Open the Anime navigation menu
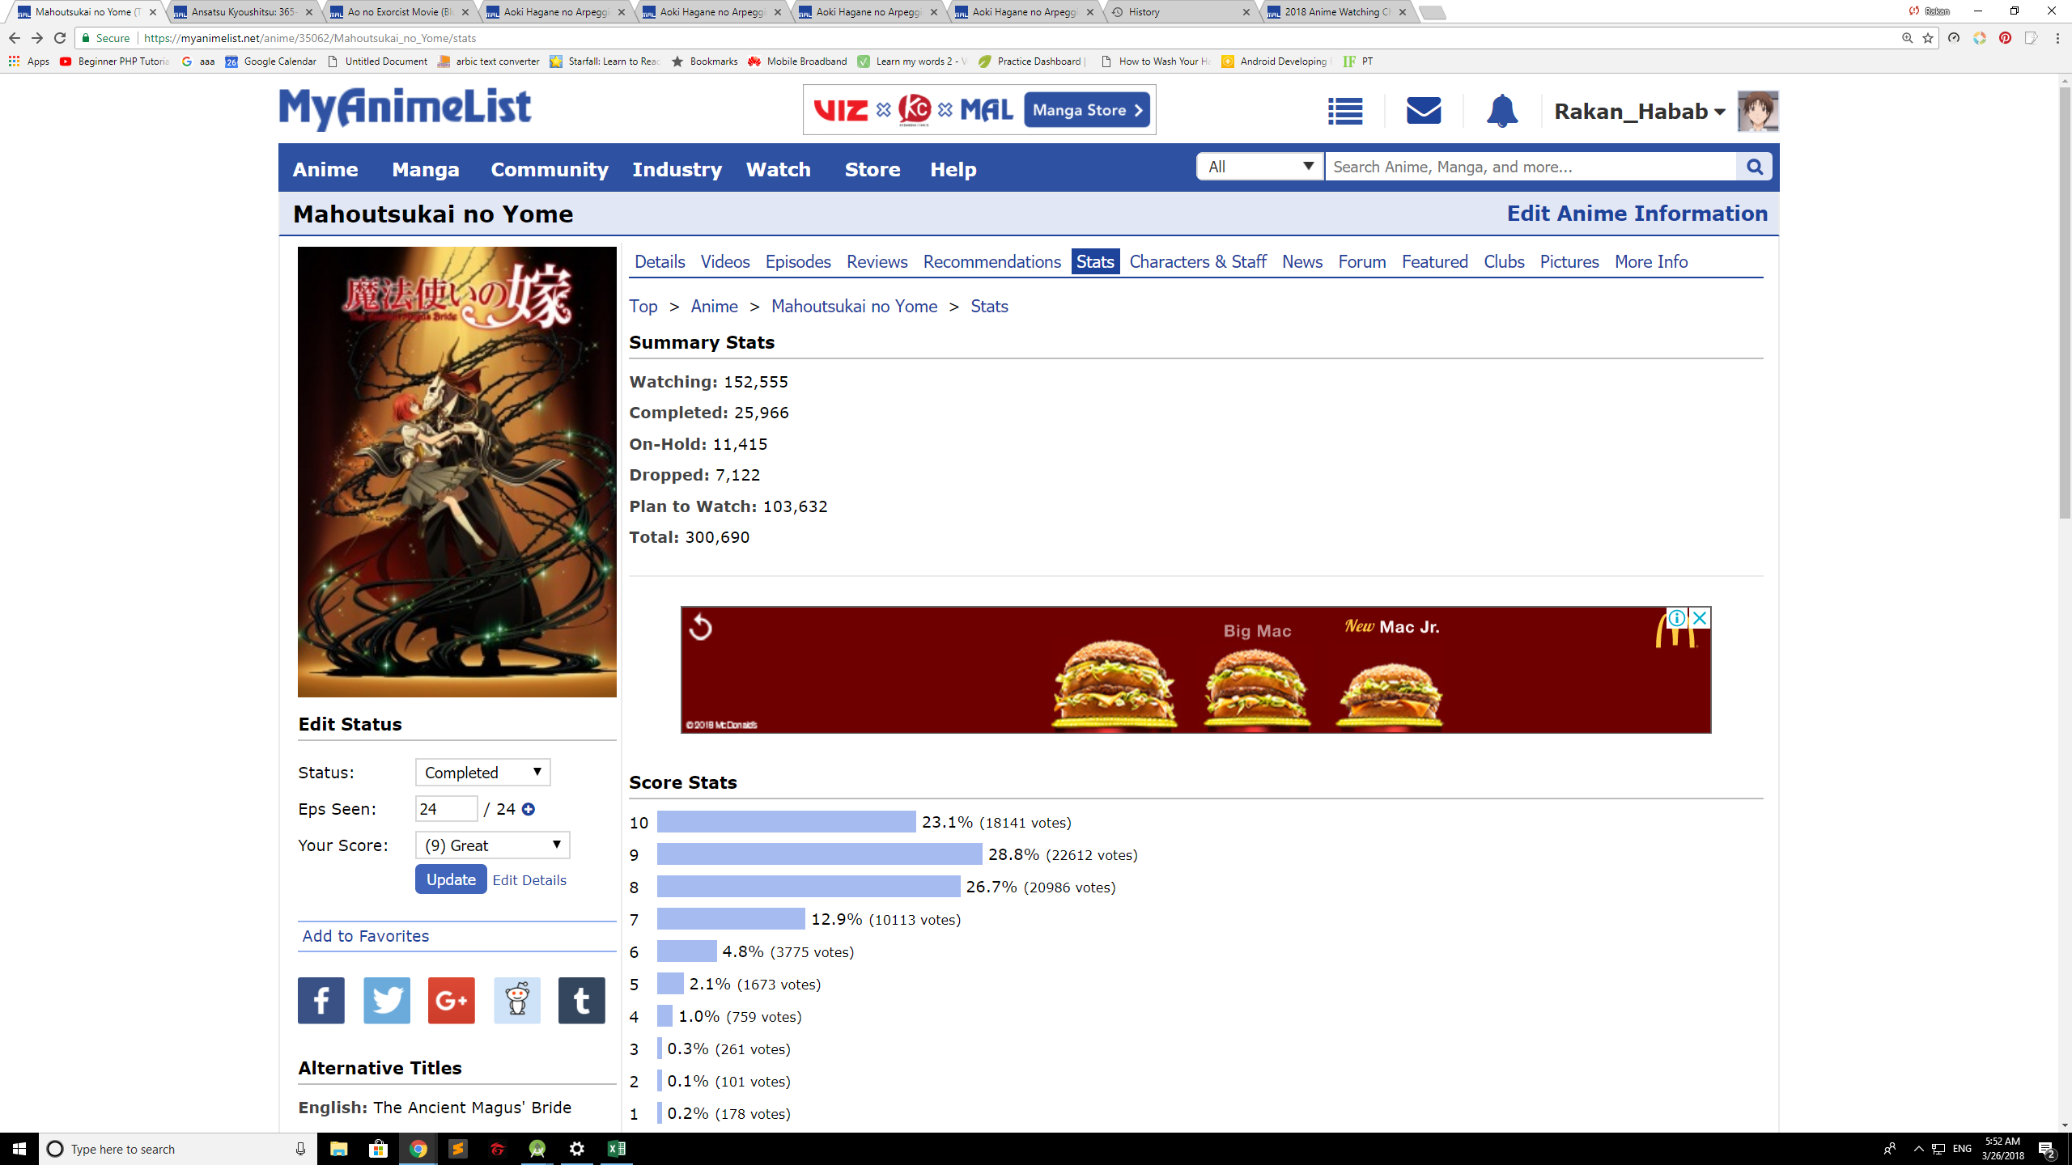The width and height of the screenshot is (2072, 1165). pyautogui.click(x=325, y=169)
